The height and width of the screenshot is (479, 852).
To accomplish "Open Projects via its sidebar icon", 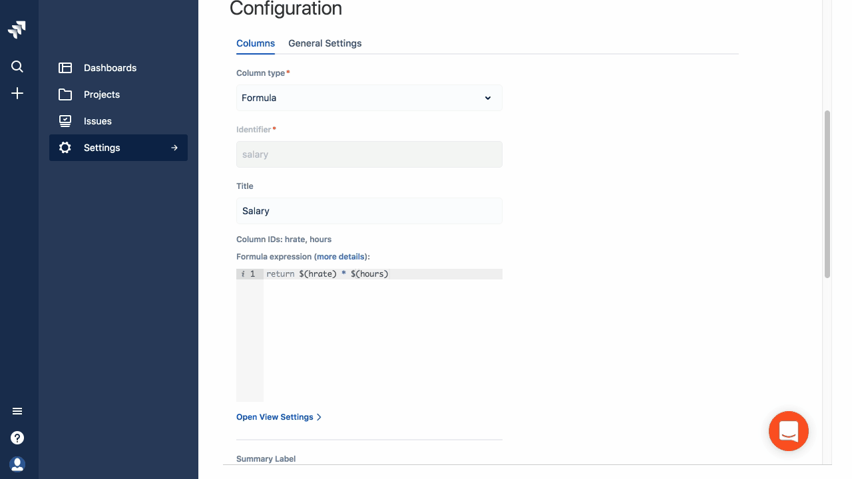I will tap(65, 94).
